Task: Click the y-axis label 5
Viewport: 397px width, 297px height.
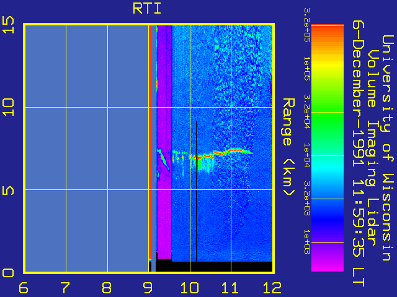Action: [x=8, y=190]
